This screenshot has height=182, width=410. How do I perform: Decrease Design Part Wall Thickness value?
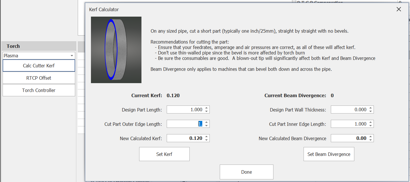[371, 111]
